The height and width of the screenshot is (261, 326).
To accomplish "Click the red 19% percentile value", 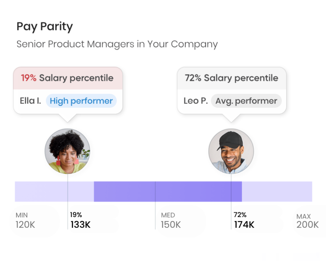I will tap(29, 78).
